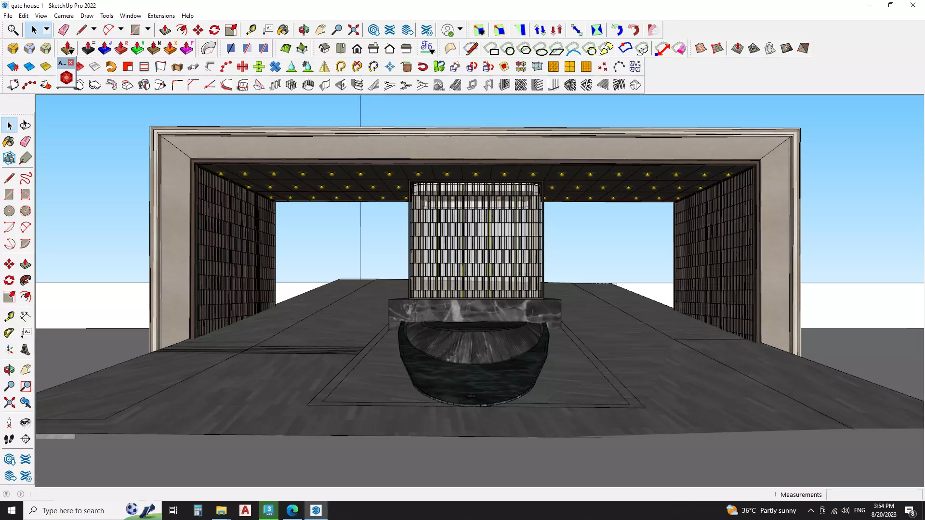Viewport: 925px width, 520px height.
Task: Click the Tape Measure tool
Action: pyautogui.click(x=251, y=30)
